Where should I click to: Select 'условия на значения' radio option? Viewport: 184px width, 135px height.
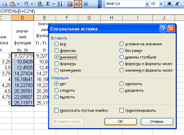coord(121,44)
